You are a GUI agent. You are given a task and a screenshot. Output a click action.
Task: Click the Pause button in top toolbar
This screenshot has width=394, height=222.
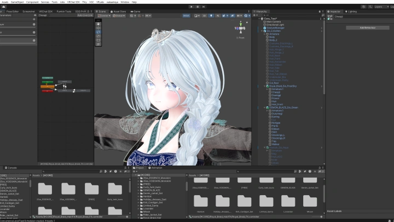198,7
